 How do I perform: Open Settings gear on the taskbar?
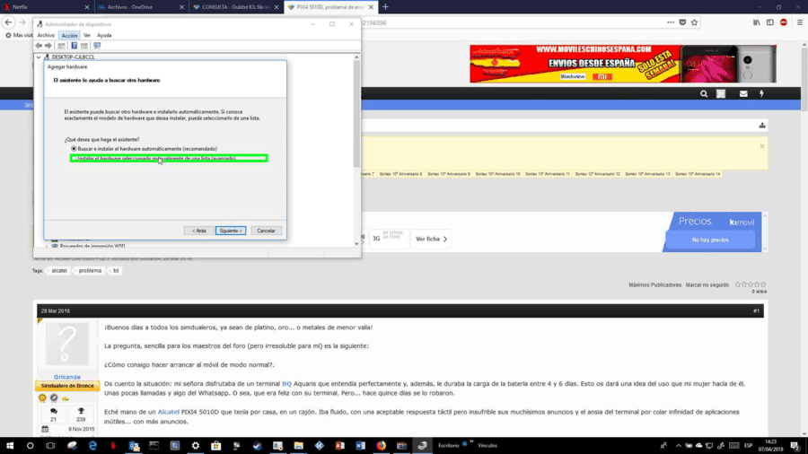point(196,445)
